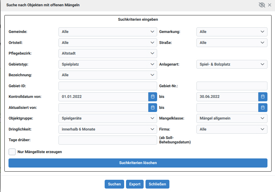Expand the Straße selection list

pyautogui.click(x=231, y=42)
